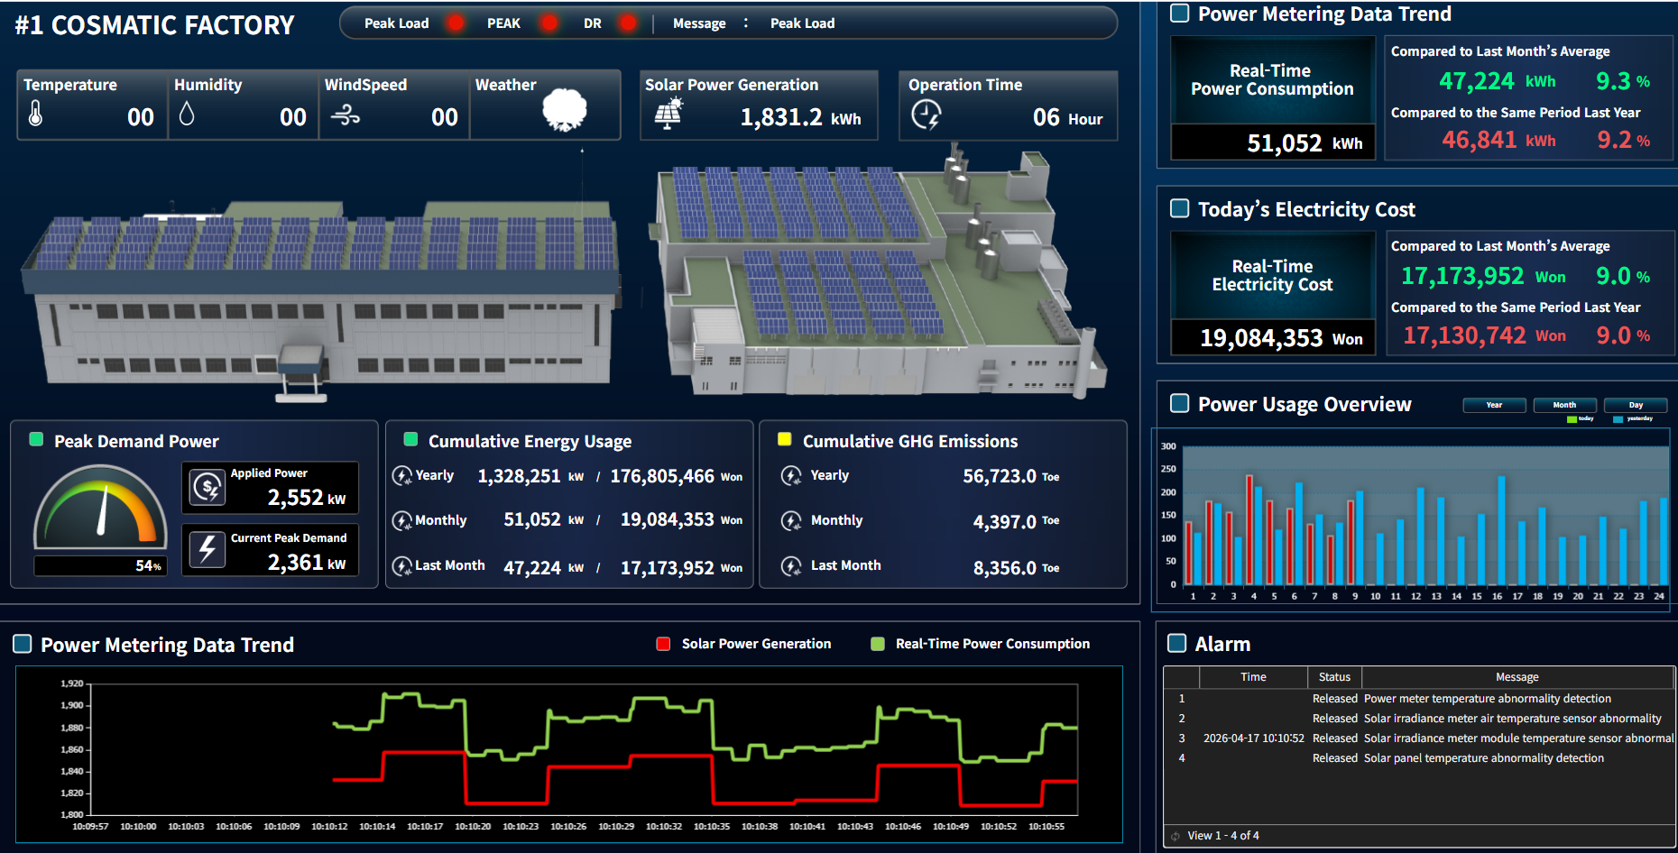Click the Peak Load red indicator light
Screen dimensions: 1678x853
(x=456, y=23)
